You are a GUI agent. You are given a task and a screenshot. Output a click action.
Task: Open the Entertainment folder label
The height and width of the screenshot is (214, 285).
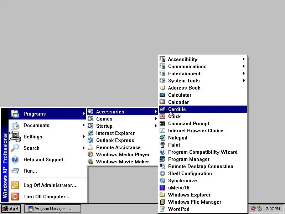coord(184,73)
